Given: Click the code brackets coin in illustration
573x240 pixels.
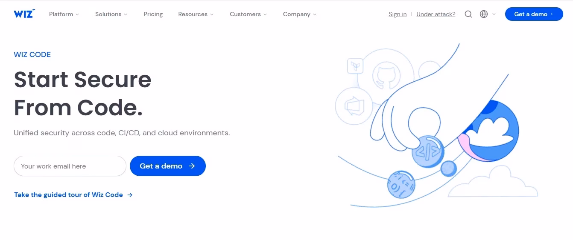Looking at the screenshot, I should 428,151.
